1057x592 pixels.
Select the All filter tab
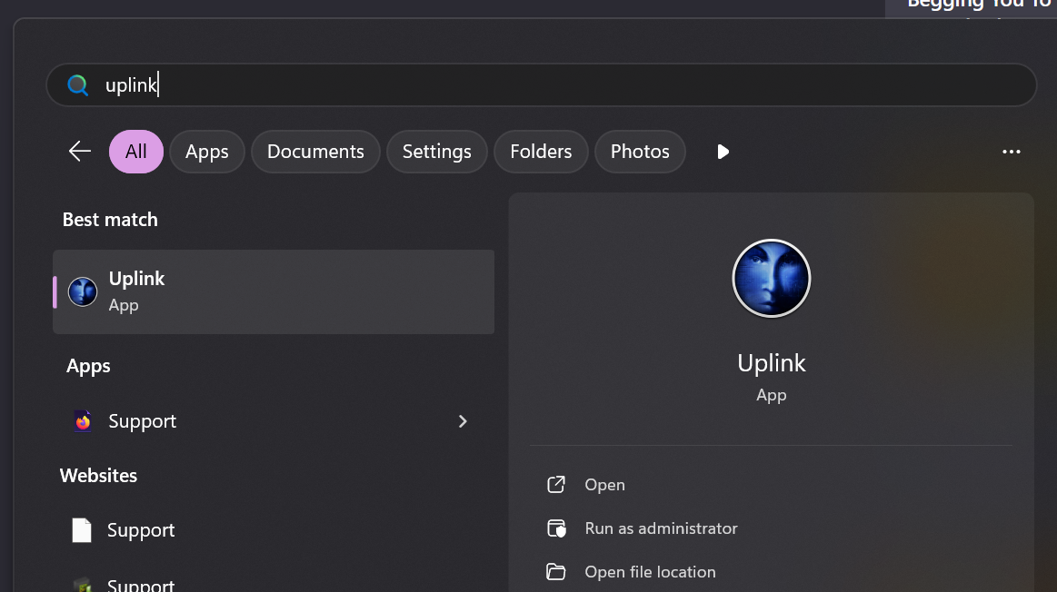[136, 152]
